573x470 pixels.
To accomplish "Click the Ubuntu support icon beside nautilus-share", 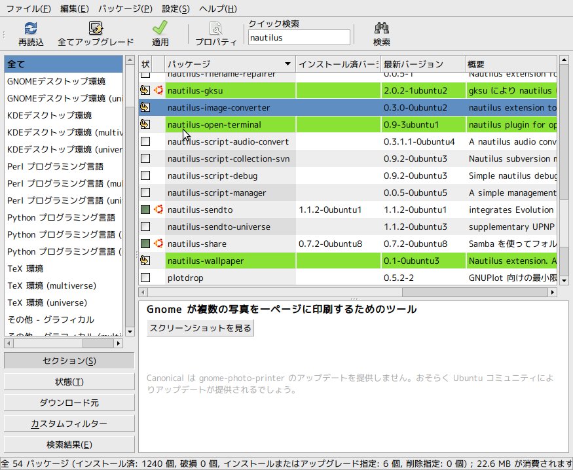I will pos(158,244).
